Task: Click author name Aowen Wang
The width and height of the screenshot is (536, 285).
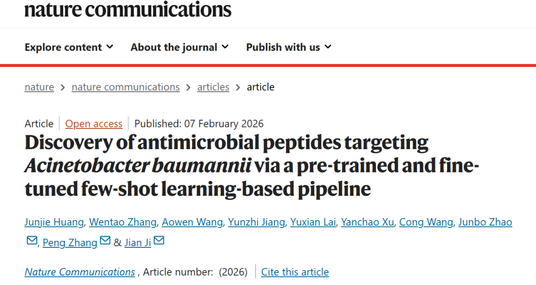Action: pyautogui.click(x=193, y=223)
